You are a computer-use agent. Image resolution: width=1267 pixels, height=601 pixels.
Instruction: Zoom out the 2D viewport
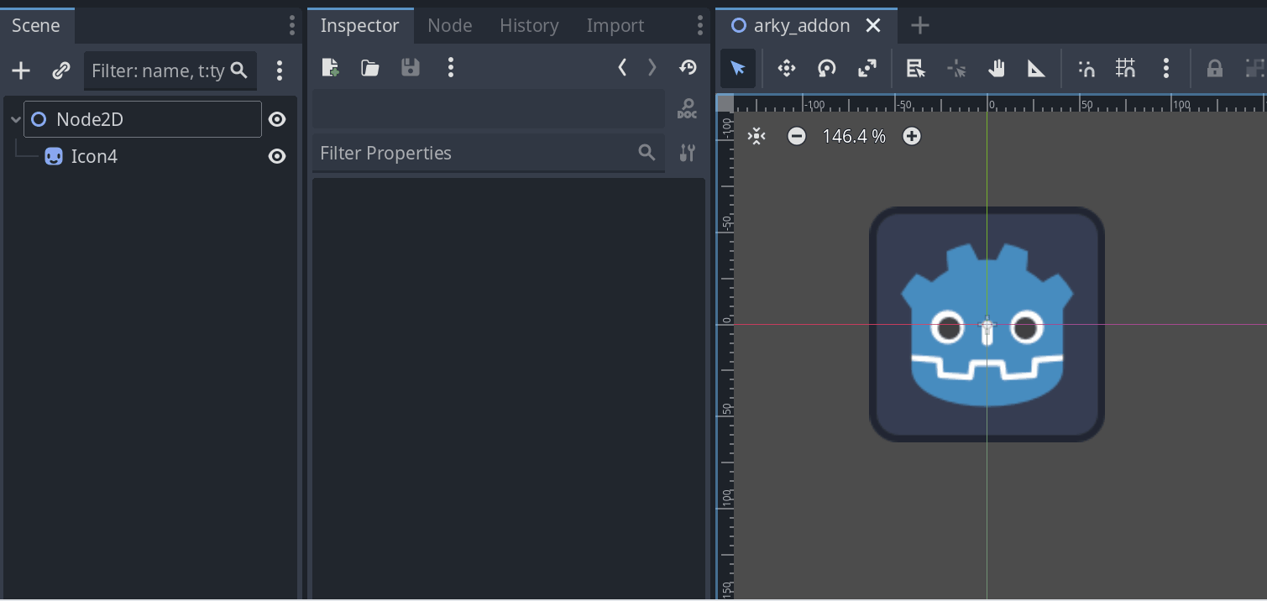pos(797,136)
